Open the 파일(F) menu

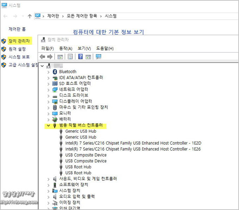pos(47,49)
